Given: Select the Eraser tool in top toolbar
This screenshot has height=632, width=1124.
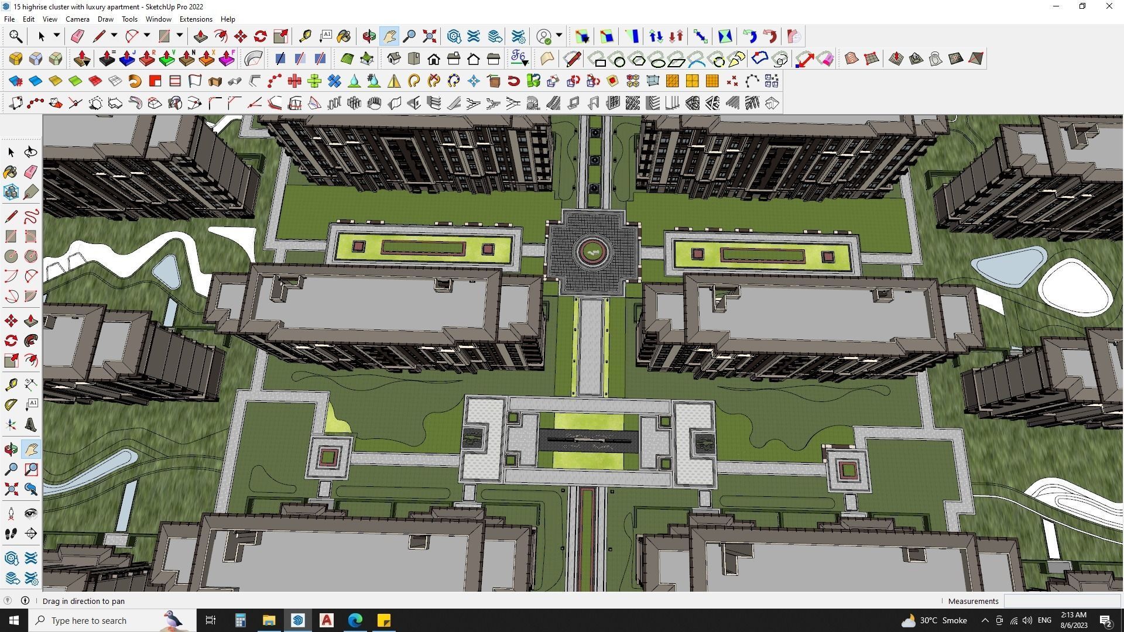Looking at the screenshot, I should (x=77, y=36).
